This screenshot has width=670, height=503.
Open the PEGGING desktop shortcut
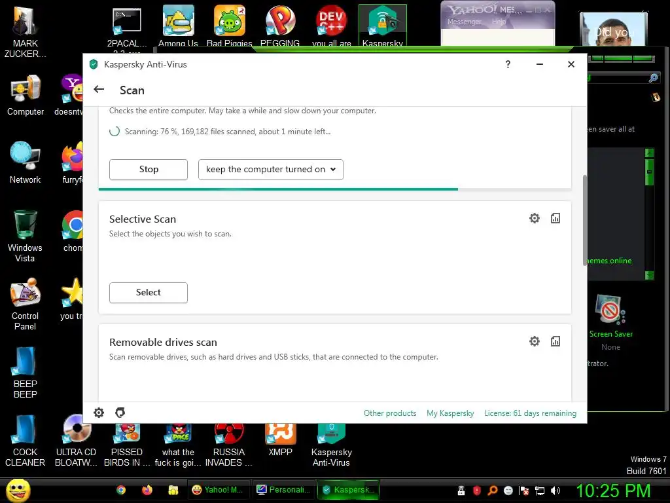click(x=280, y=26)
